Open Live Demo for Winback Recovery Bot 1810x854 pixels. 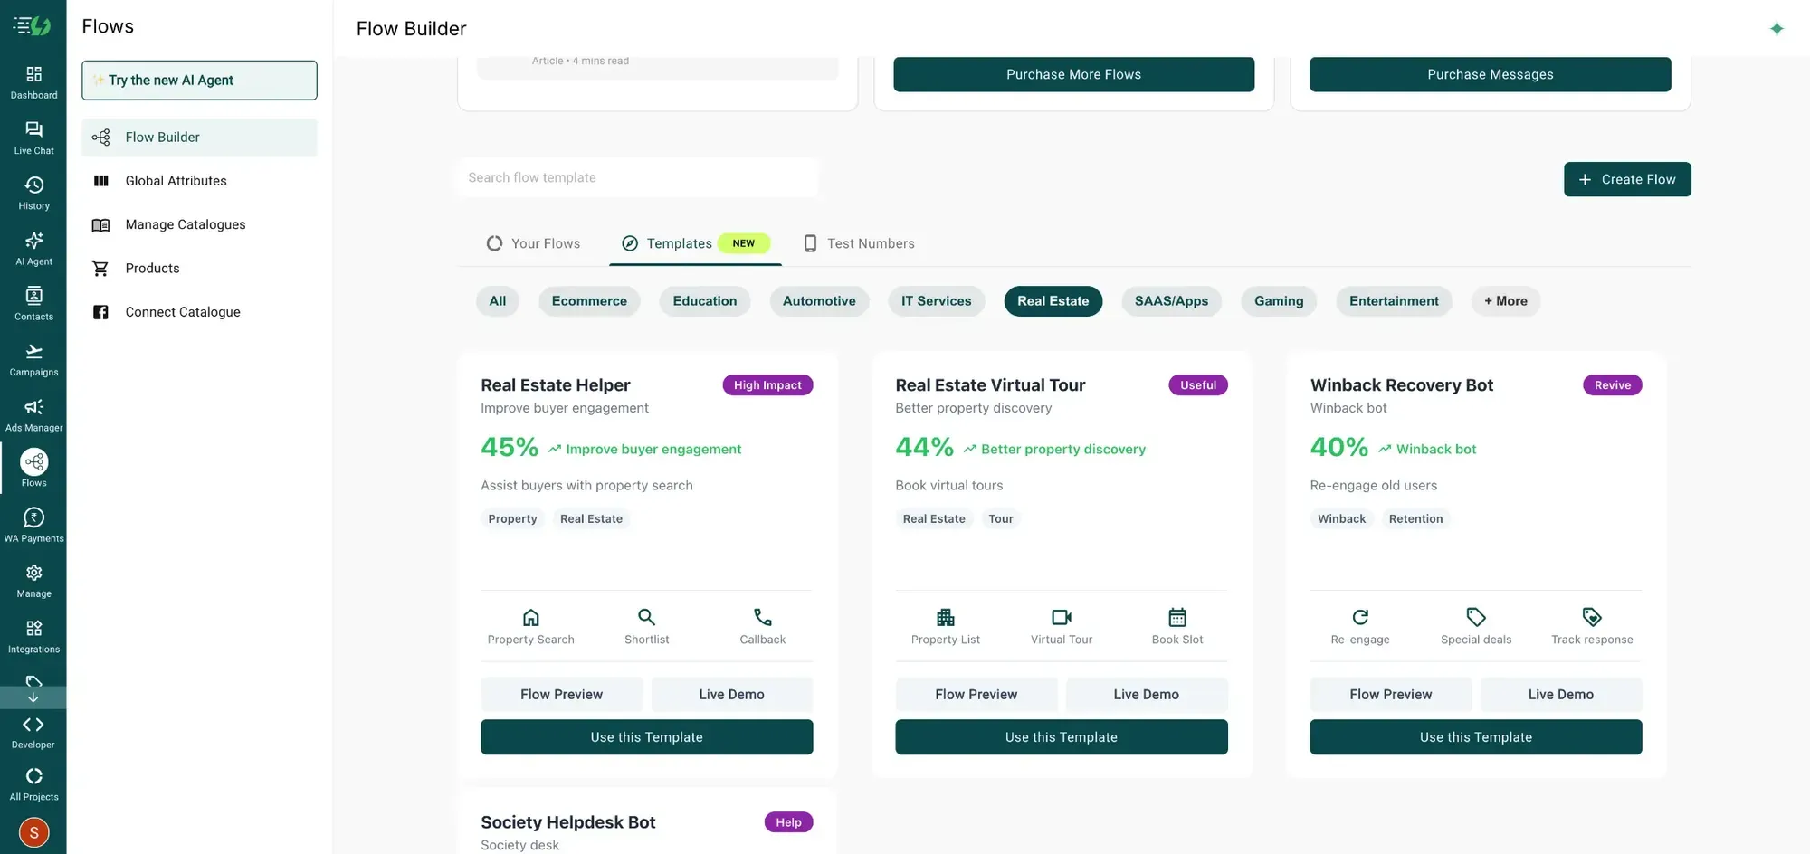1561,695
